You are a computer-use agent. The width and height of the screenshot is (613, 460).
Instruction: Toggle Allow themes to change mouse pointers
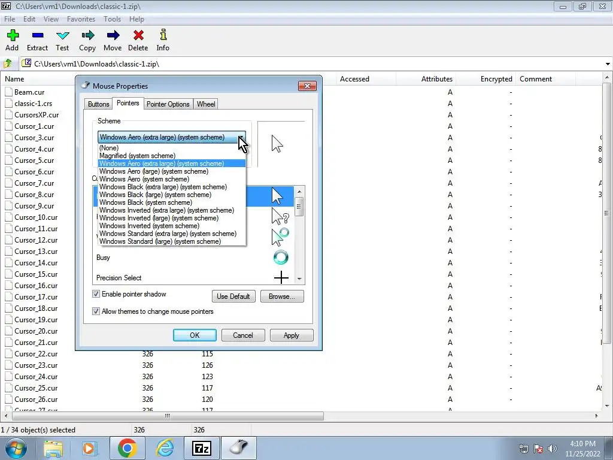[x=96, y=311]
